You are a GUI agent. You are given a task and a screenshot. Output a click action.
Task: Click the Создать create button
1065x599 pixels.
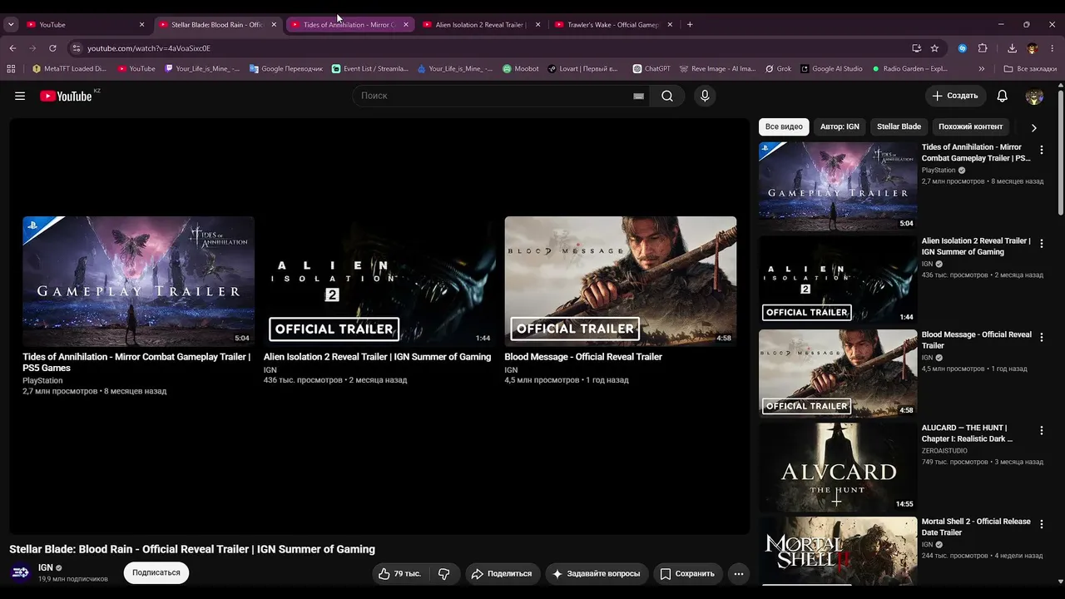(955, 96)
